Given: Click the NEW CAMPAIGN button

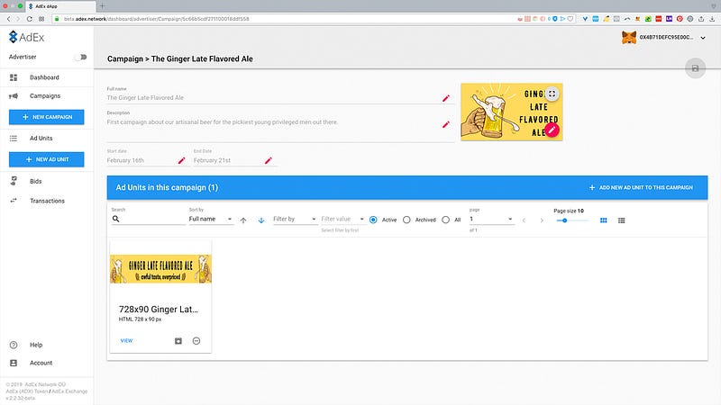Looking at the screenshot, I should pyautogui.click(x=47, y=117).
